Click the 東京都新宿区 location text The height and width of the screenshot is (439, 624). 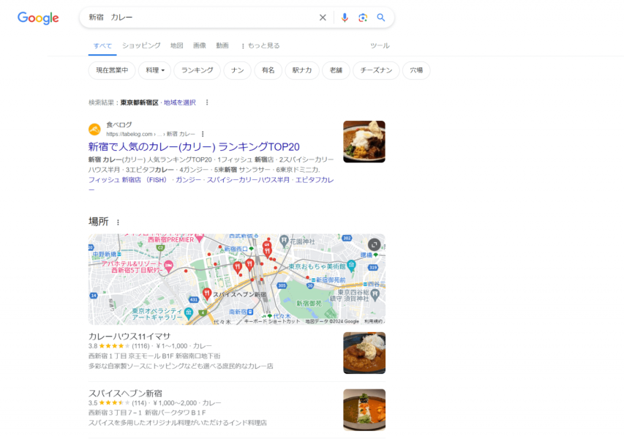tap(139, 102)
